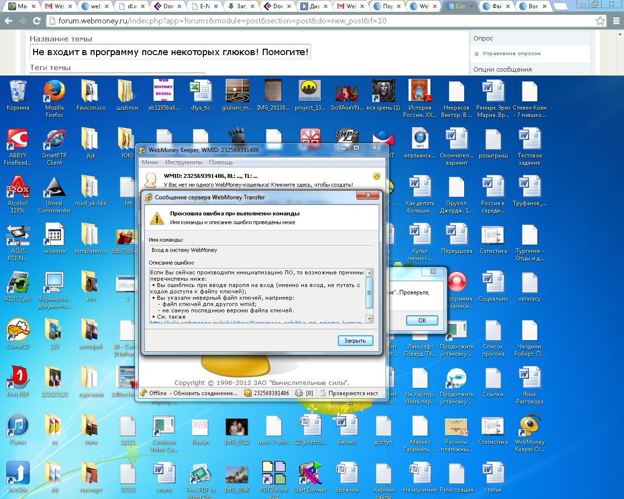This screenshot has height=499, width=624.
Task: Open the Корзина recycle bin icon
Action: coord(18,95)
